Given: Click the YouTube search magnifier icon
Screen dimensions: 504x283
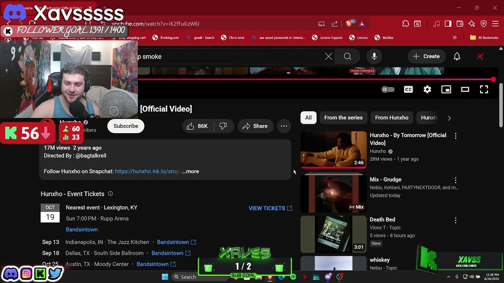Looking at the screenshot, I should (347, 56).
